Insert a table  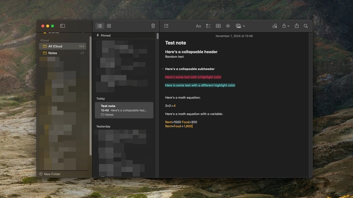(x=218, y=26)
